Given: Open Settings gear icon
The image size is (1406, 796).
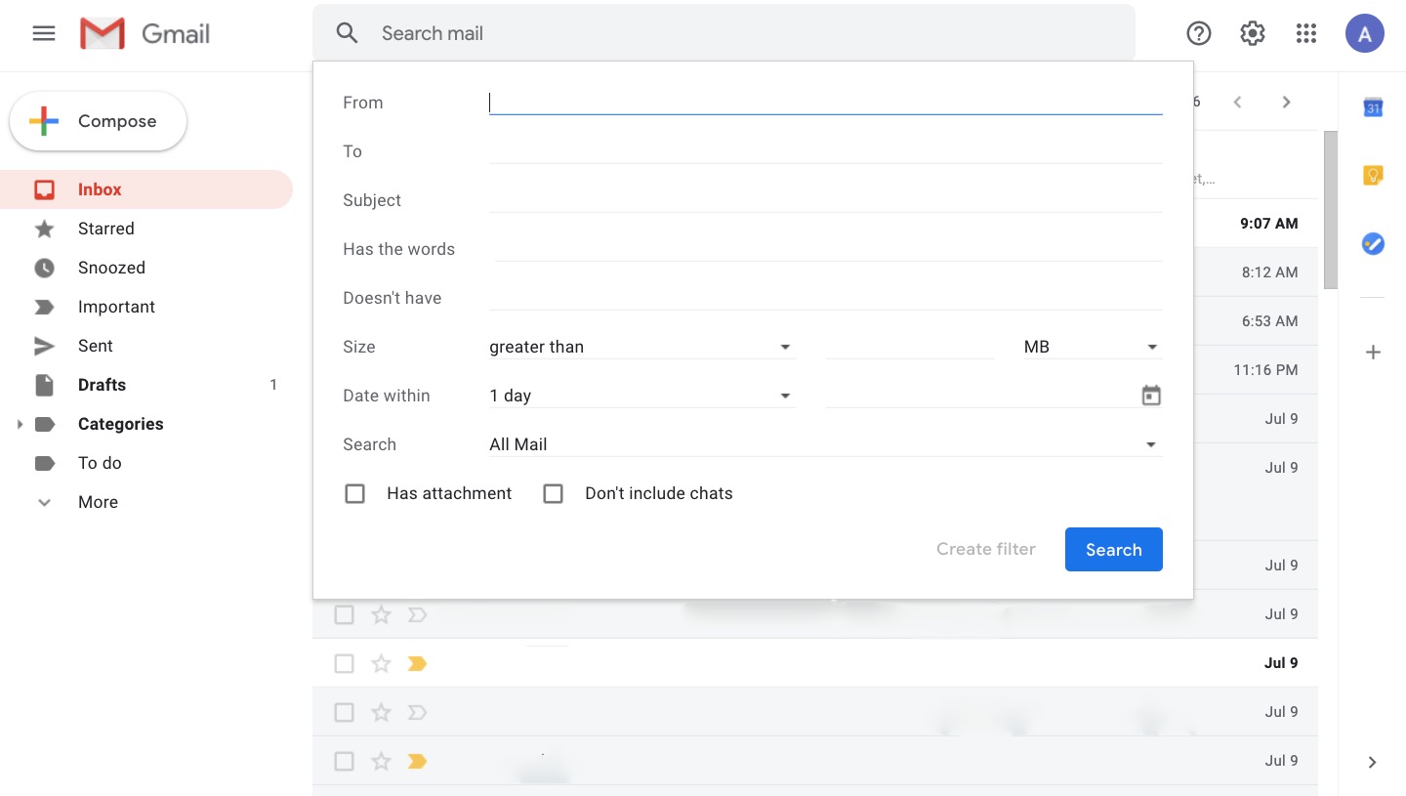Looking at the screenshot, I should (1253, 33).
